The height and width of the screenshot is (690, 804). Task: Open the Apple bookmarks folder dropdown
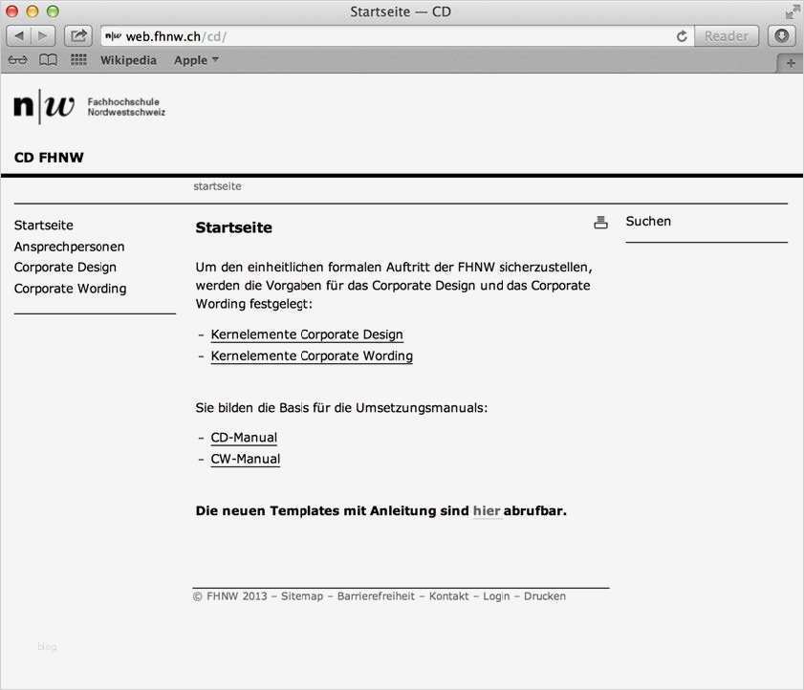coord(195,59)
